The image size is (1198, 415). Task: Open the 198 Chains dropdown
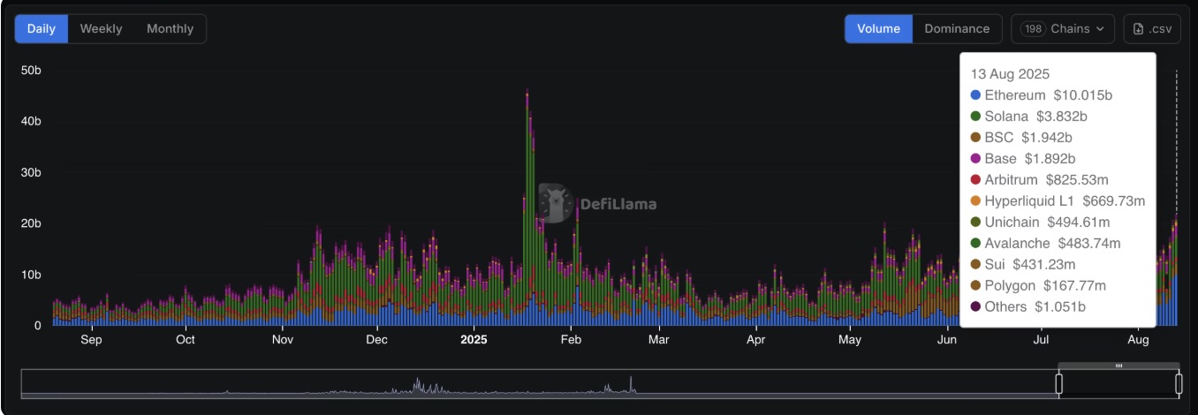pyautogui.click(x=1063, y=28)
